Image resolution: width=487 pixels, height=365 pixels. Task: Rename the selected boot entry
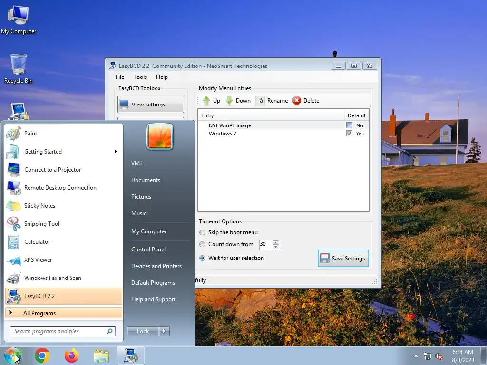[x=272, y=101]
